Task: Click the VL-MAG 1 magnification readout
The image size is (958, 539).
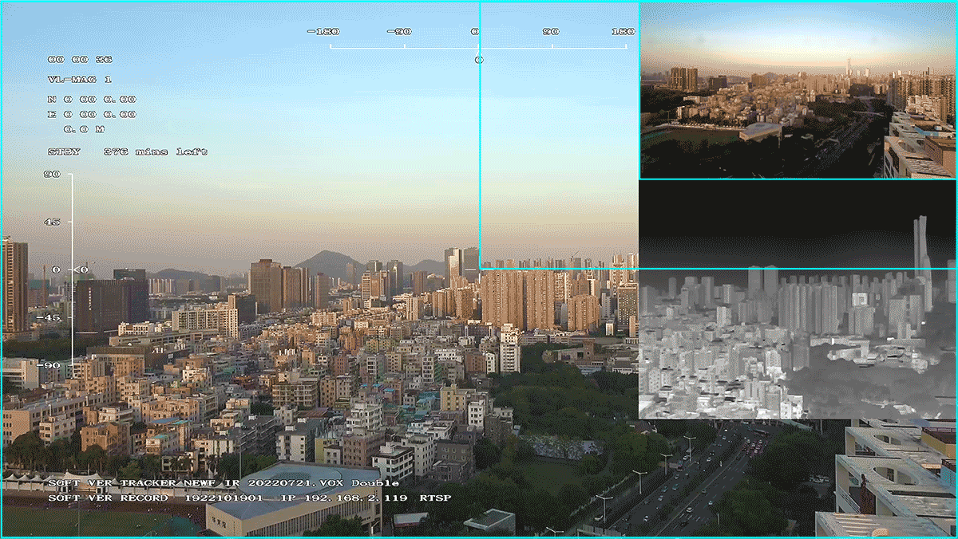Action: (x=80, y=80)
